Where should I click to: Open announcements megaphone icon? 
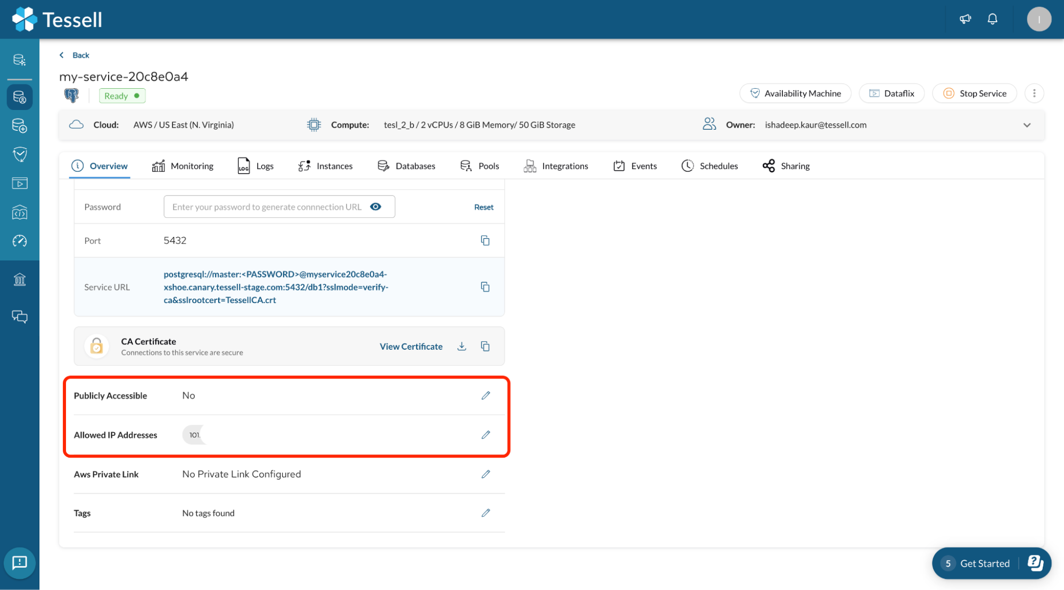tap(965, 19)
